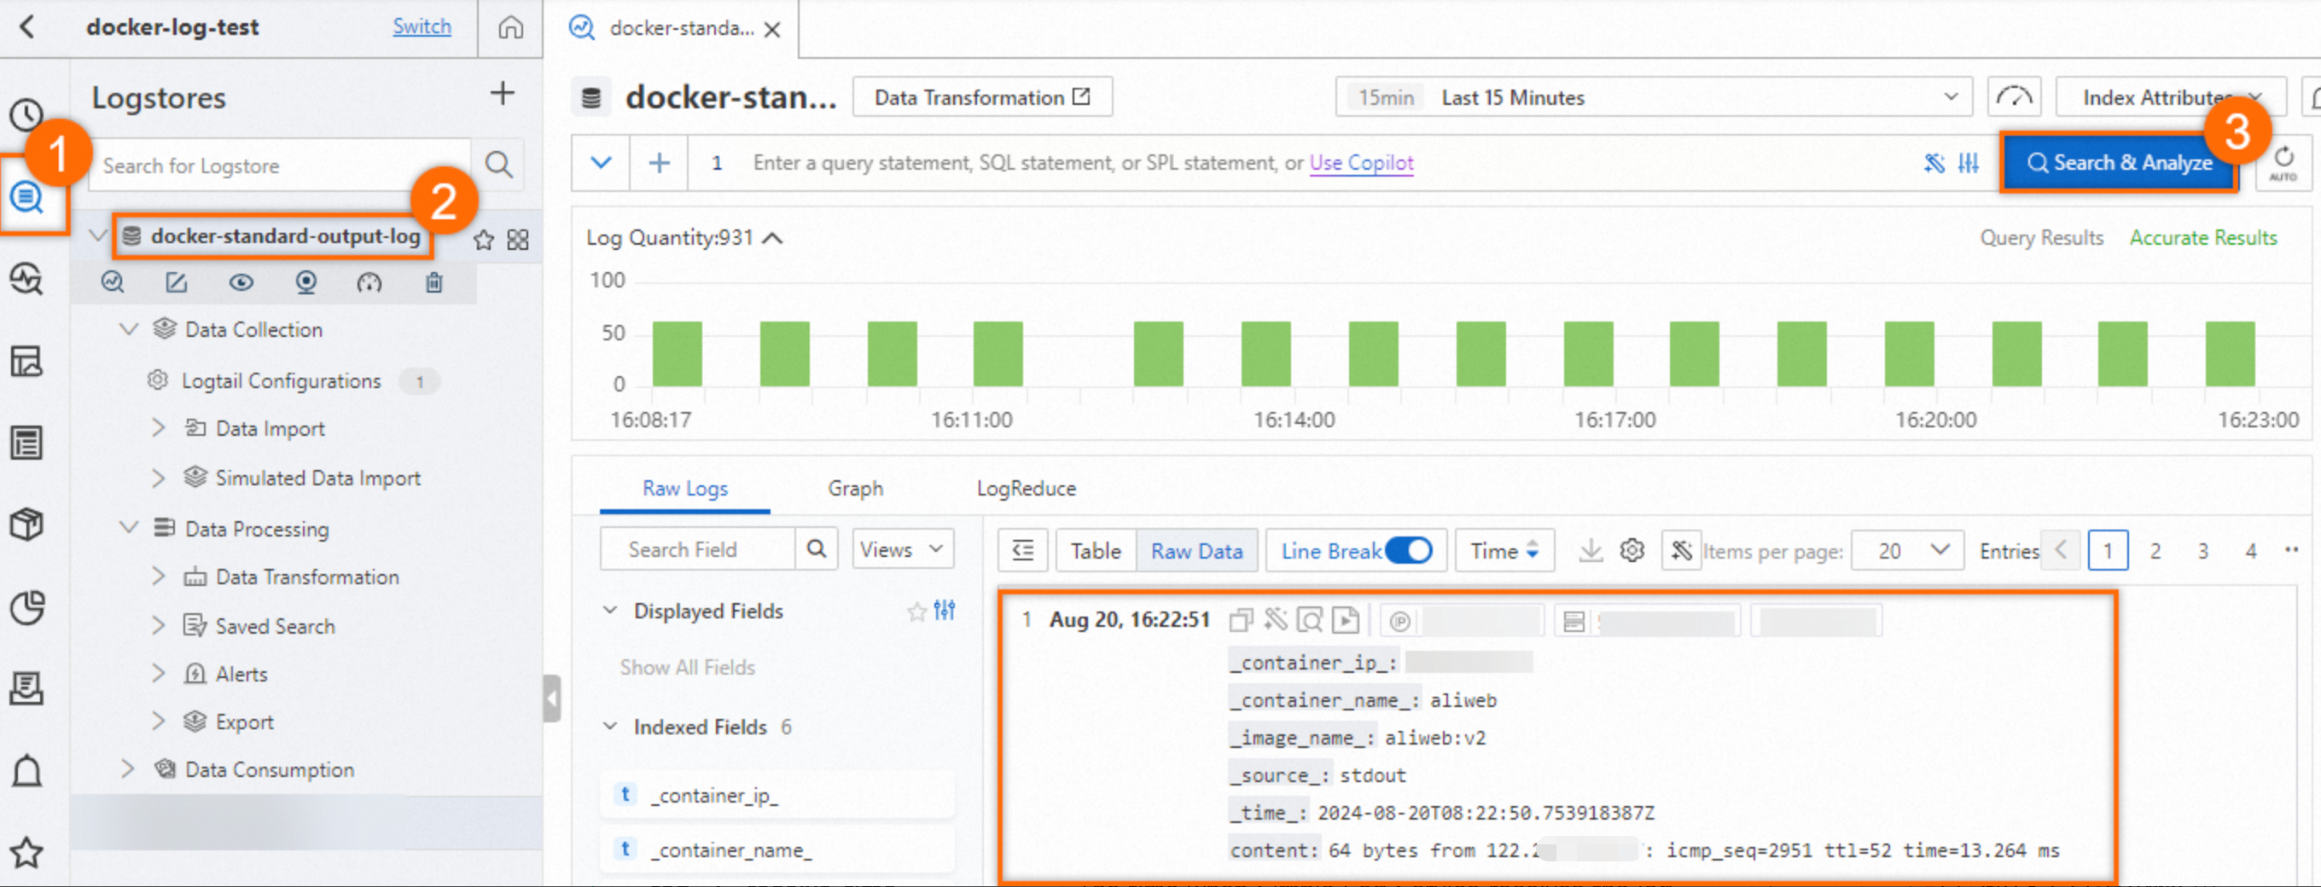
Task: Switch to Raw Data view
Action: point(1196,550)
